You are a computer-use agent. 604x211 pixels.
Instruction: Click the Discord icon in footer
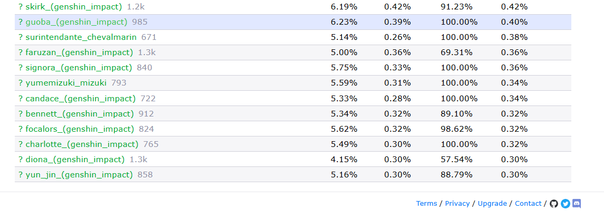click(x=577, y=204)
